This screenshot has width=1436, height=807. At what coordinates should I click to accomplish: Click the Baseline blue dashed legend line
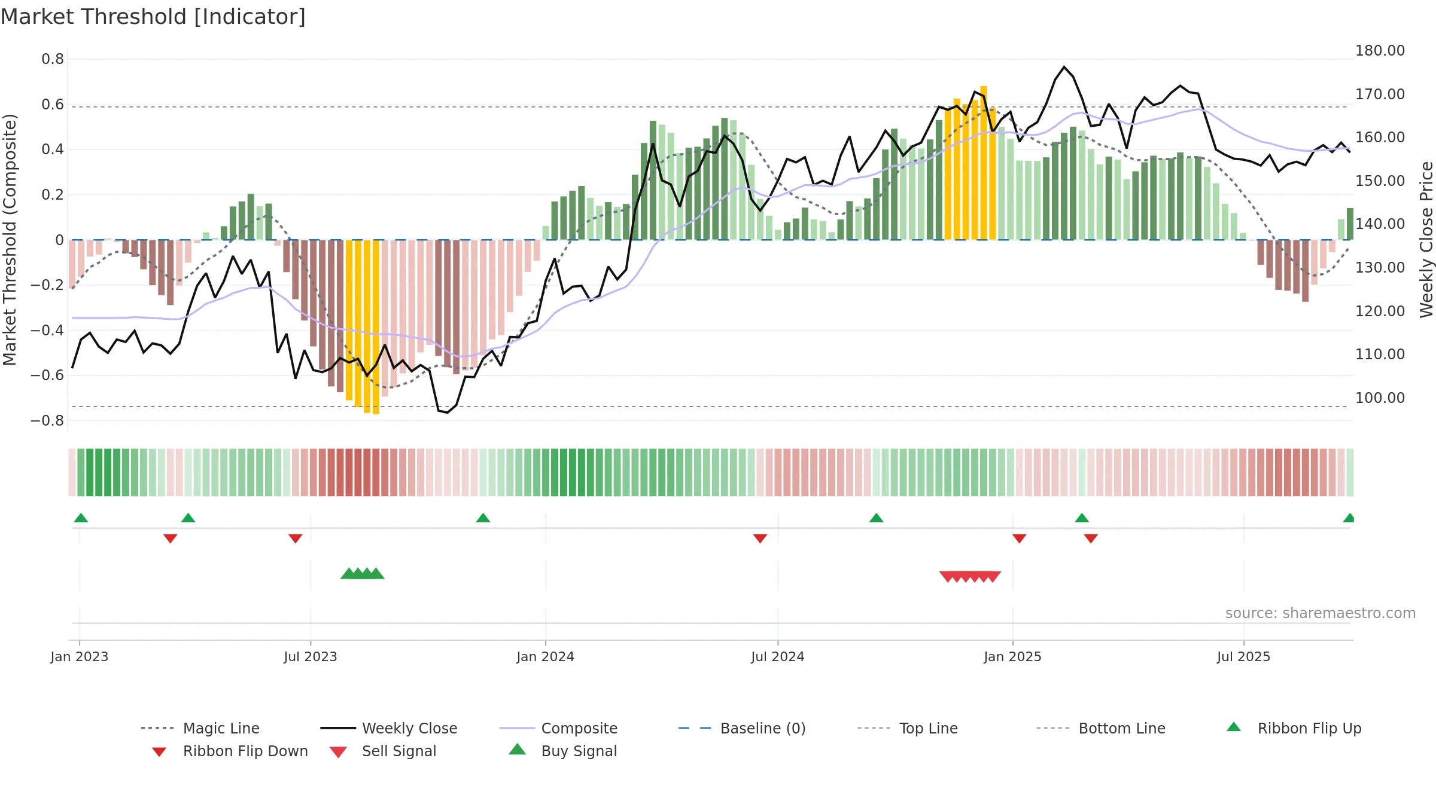pos(695,728)
